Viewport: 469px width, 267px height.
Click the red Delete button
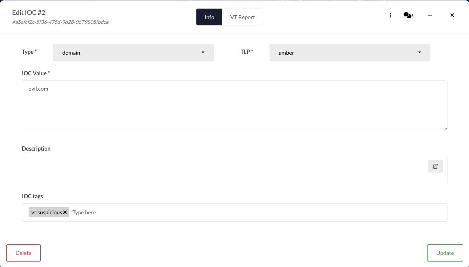[x=23, y=253]
